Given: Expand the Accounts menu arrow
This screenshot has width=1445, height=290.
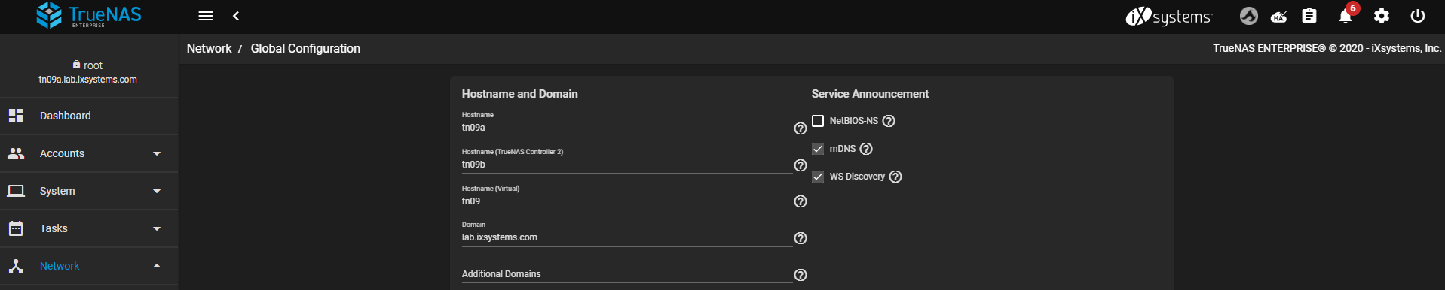Looking at the screenshot, I should (x=157, y=153).
